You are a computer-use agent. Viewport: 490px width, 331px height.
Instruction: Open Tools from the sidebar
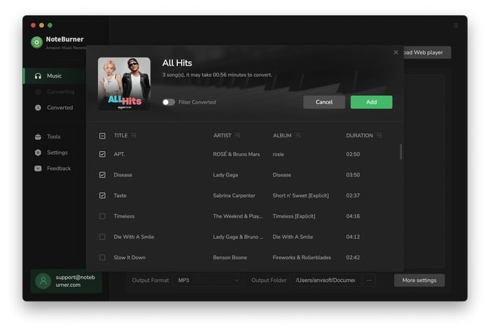pyautogui.click(x=54, y=136)
